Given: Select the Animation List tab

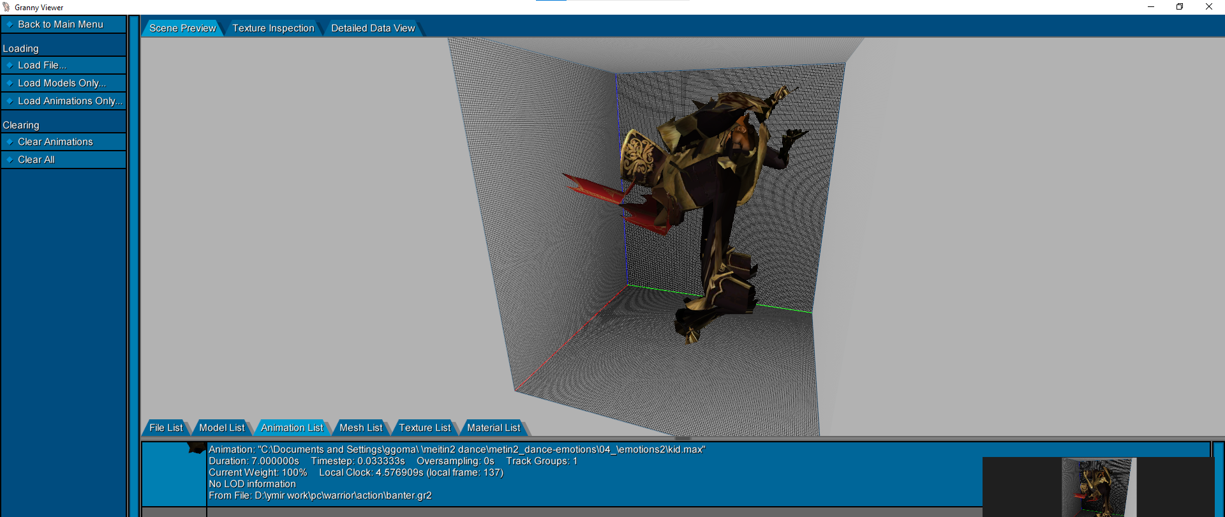Looking at the screenshot, I should tap(292, 428).
